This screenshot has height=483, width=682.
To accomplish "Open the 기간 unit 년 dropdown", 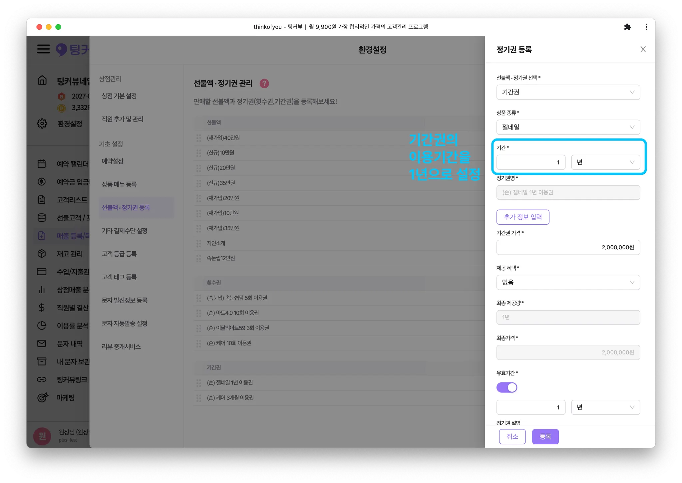I will point(605,162).
